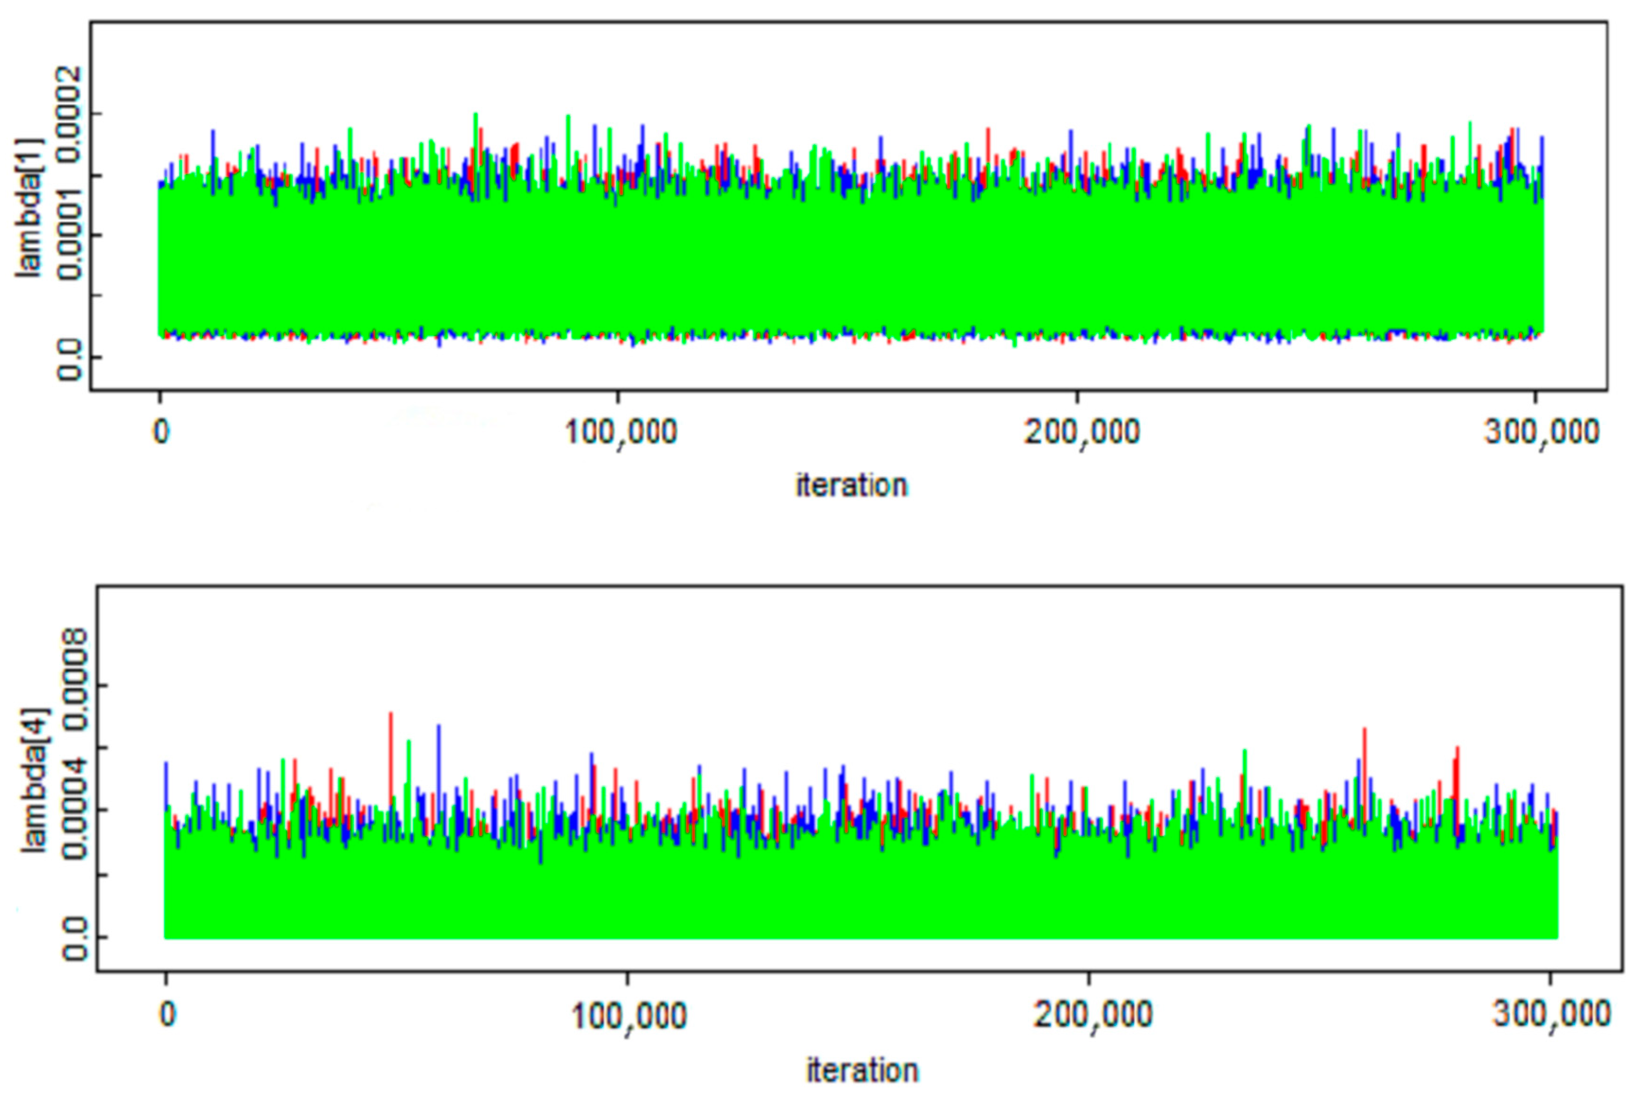
Task: Click the lambda[4] y-axis title
Action: (35, 781)
